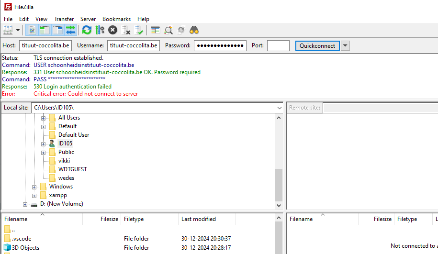
Task: Click the local tree scrollbar thumb
Action: tap(279, 185)
